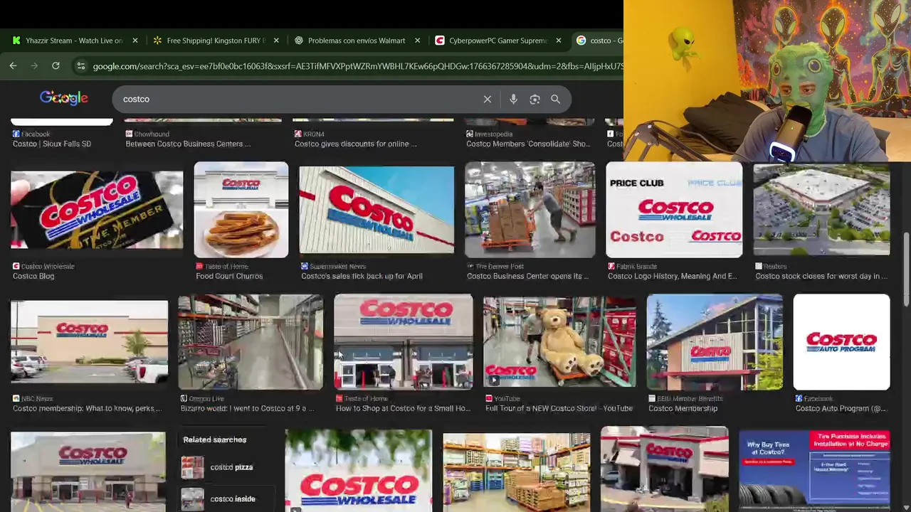
Task: Open BEIU Member Benefits Costco image
Action: coord(715,342)
